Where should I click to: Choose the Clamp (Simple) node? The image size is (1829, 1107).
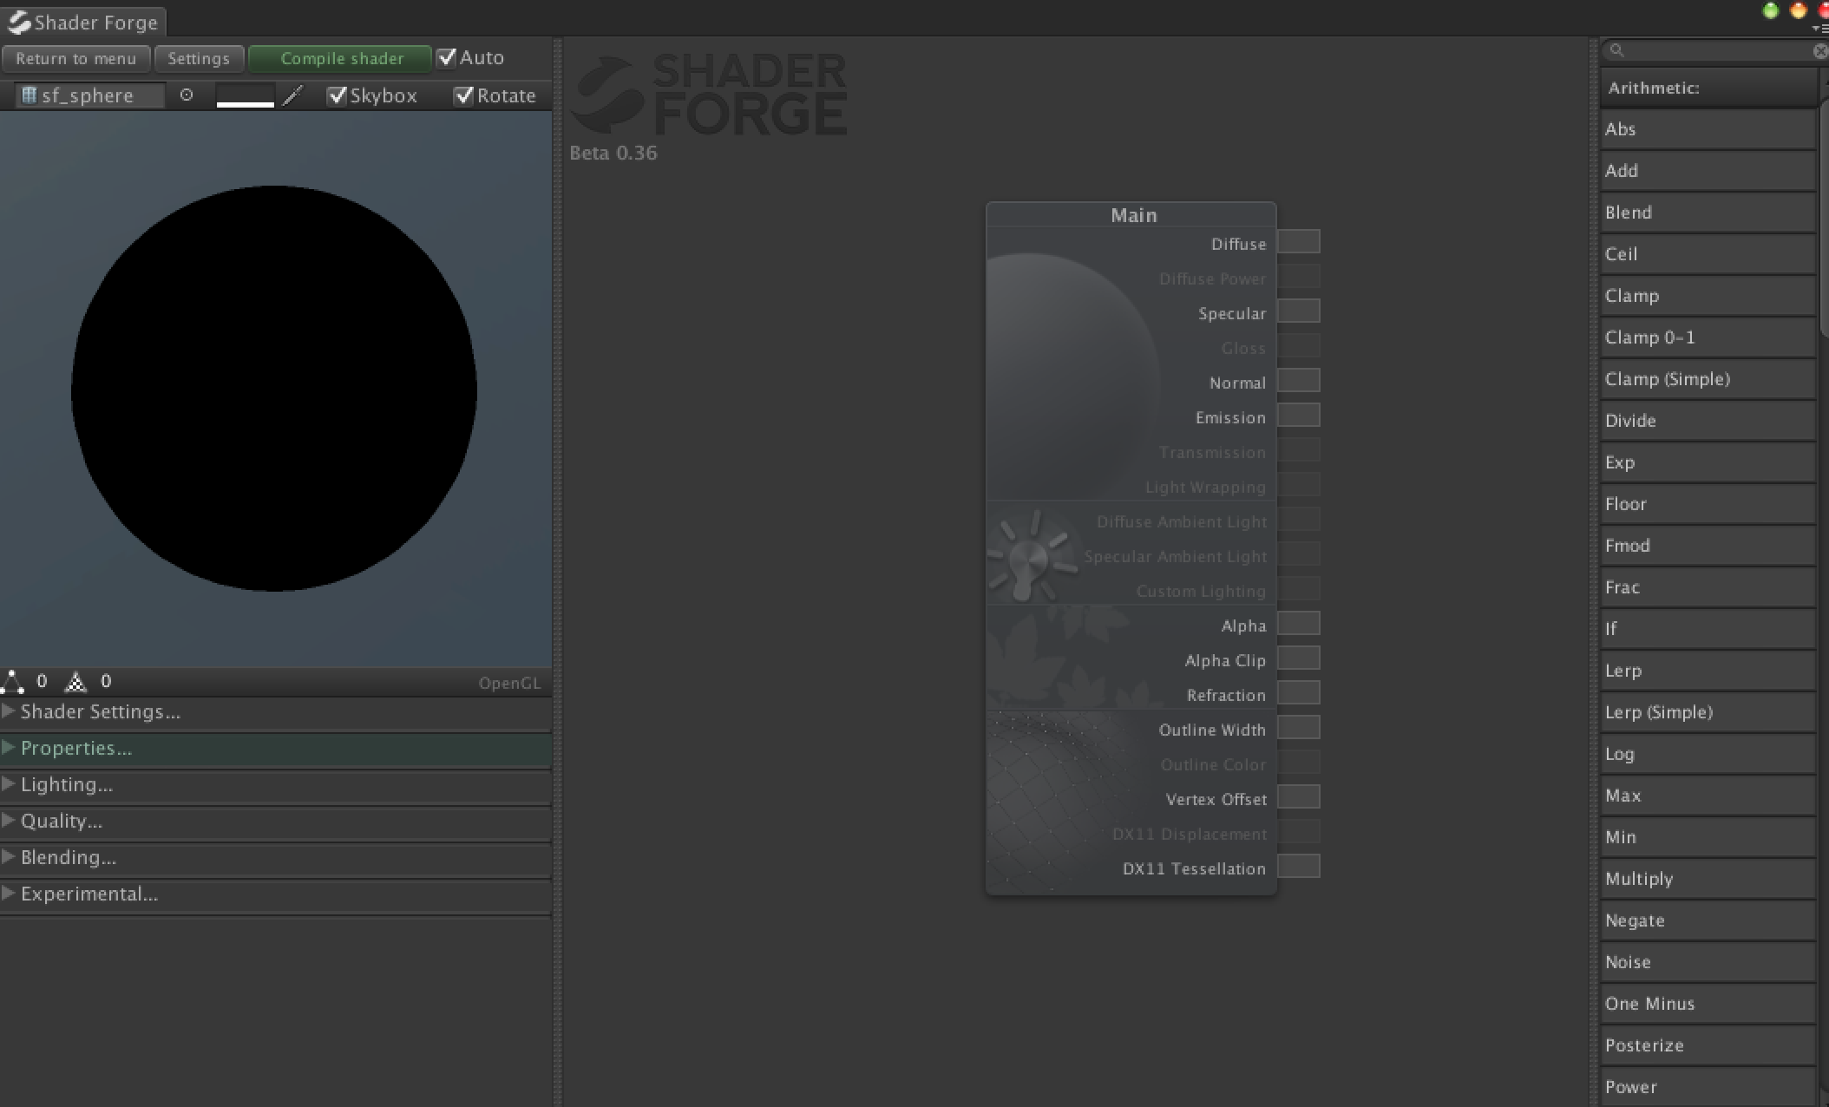pyautogui.click(x=1708, y=379)
